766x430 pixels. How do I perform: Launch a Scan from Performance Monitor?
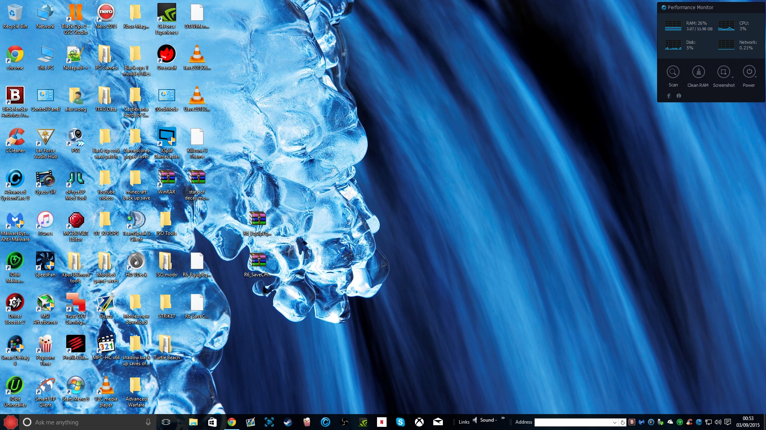[x=673, y=72]
